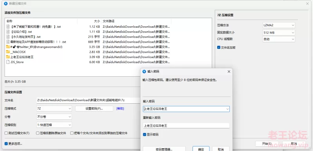Close the 输入密码 dialog with the X

(x=229, y=72)
